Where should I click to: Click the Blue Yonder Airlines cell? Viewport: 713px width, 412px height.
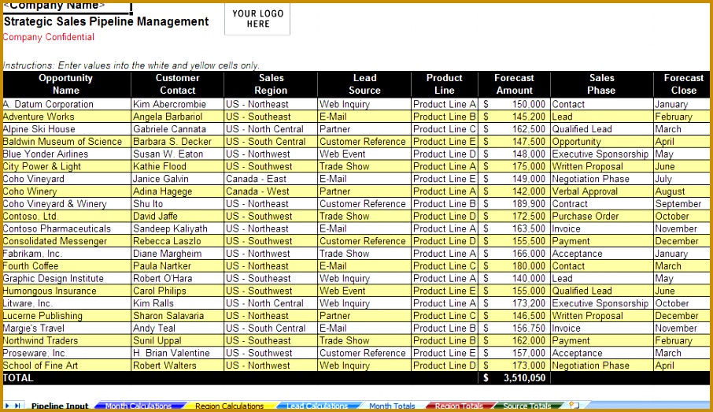(x=67, y=154)
